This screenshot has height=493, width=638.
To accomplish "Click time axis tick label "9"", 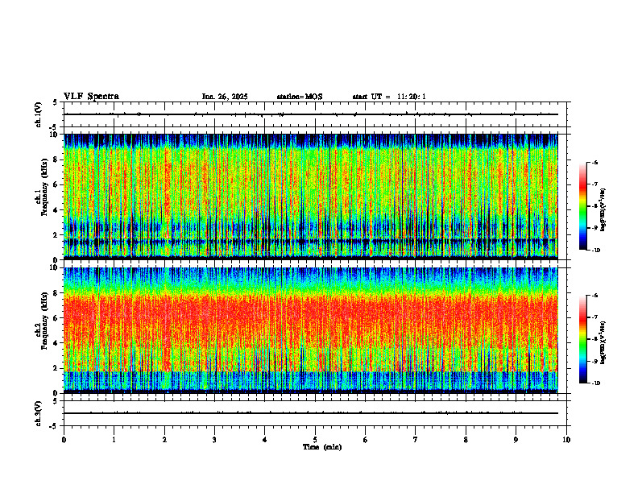I will (x=516, y=440).
